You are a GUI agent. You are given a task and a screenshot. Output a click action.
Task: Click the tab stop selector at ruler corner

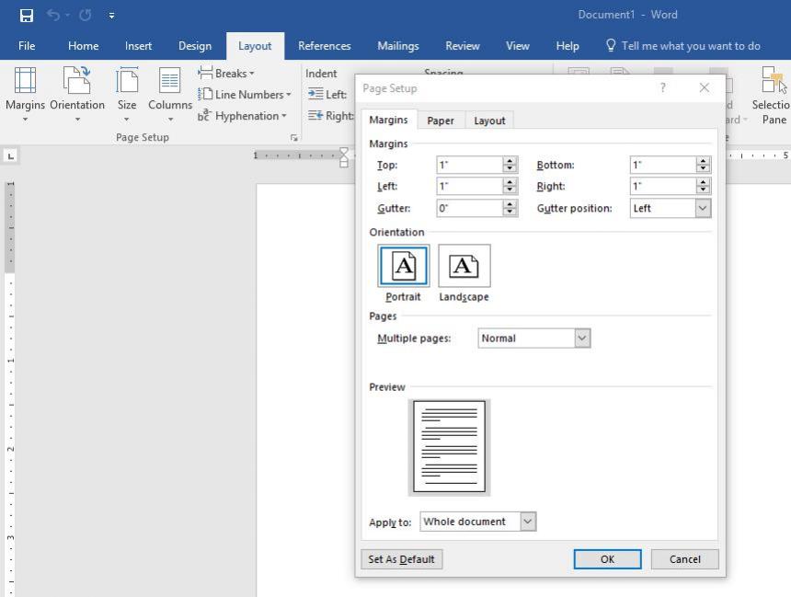coord(11,155)
